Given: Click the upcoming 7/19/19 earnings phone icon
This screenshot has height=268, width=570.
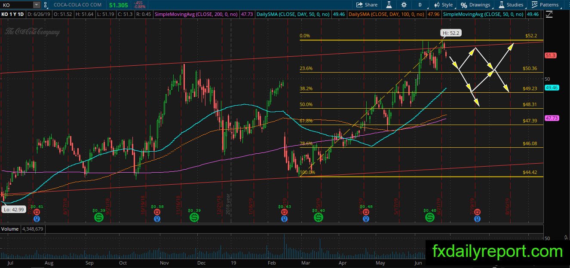Looking at the screenshot, I should click(x=477, y=212).
